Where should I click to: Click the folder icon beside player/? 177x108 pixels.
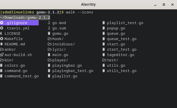(x=50, y=60)
